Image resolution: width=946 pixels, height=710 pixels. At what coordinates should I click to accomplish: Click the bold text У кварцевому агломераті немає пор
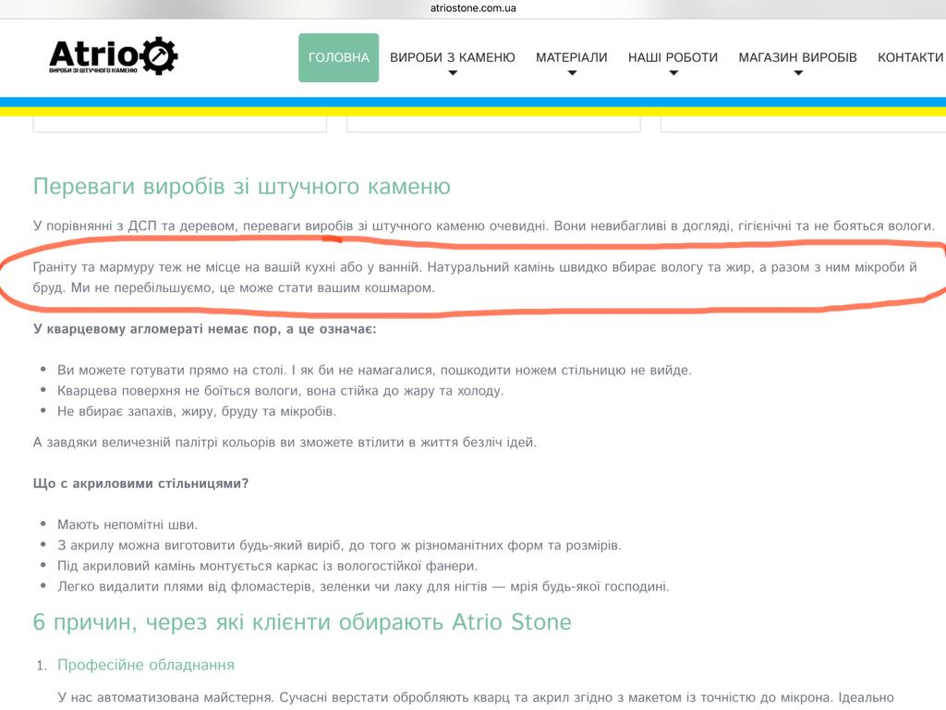click(x=204, y=329)
